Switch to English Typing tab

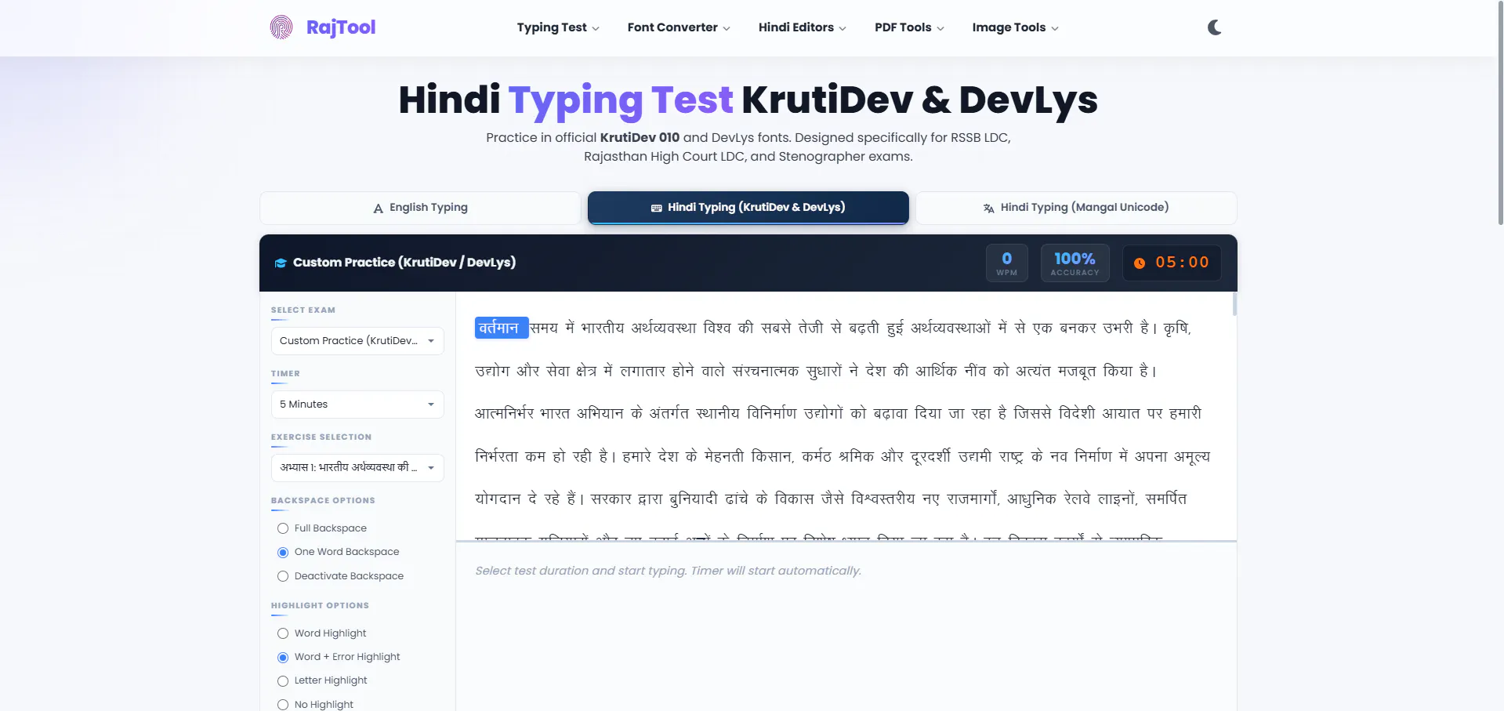tap(420, 208)
